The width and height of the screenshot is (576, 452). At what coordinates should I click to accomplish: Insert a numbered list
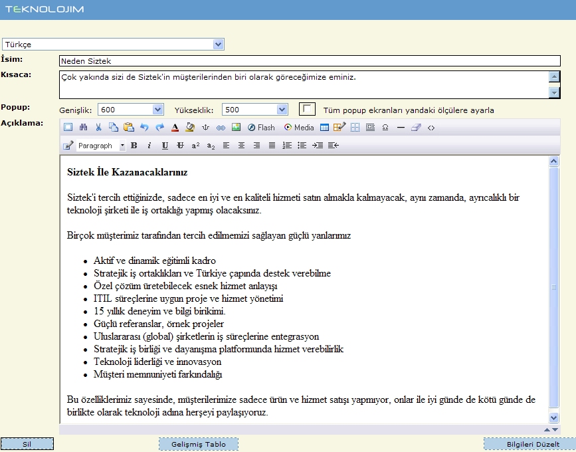click(x=287, y=146)
